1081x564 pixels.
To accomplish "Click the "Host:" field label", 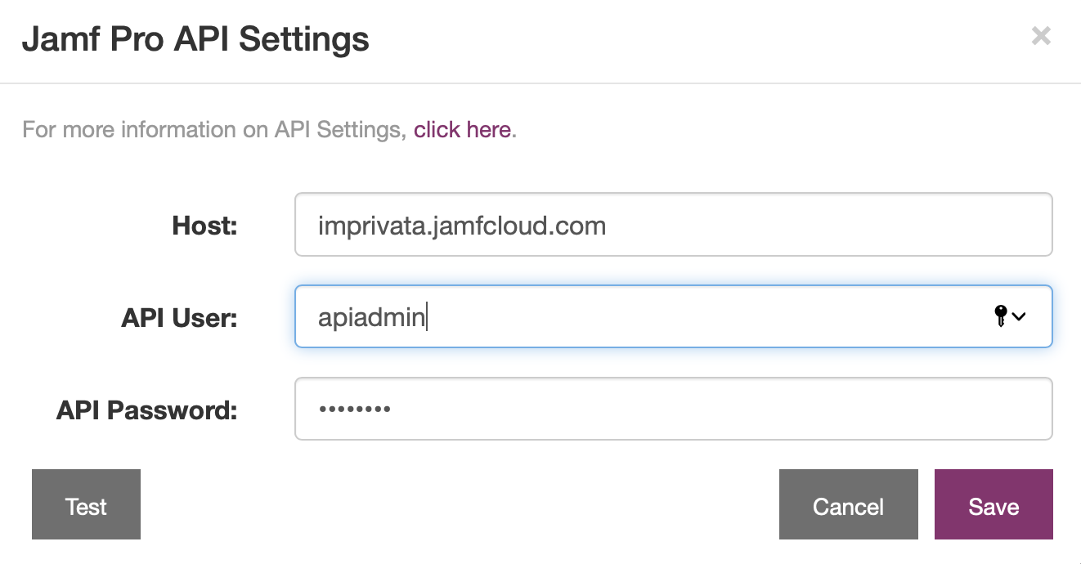I will point(204,226).
